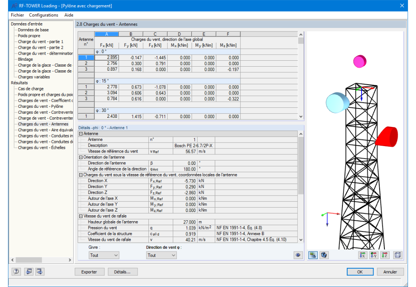Open the Direction de vent φ dropdown
Image resolution: width=416 pixels, height=287 pixels.
pos(161,255)
